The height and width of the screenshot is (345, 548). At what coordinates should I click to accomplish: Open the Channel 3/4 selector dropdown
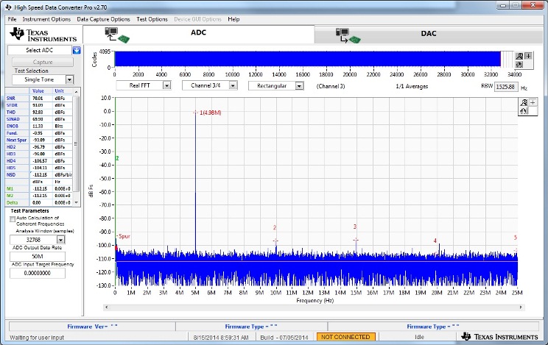233,85
